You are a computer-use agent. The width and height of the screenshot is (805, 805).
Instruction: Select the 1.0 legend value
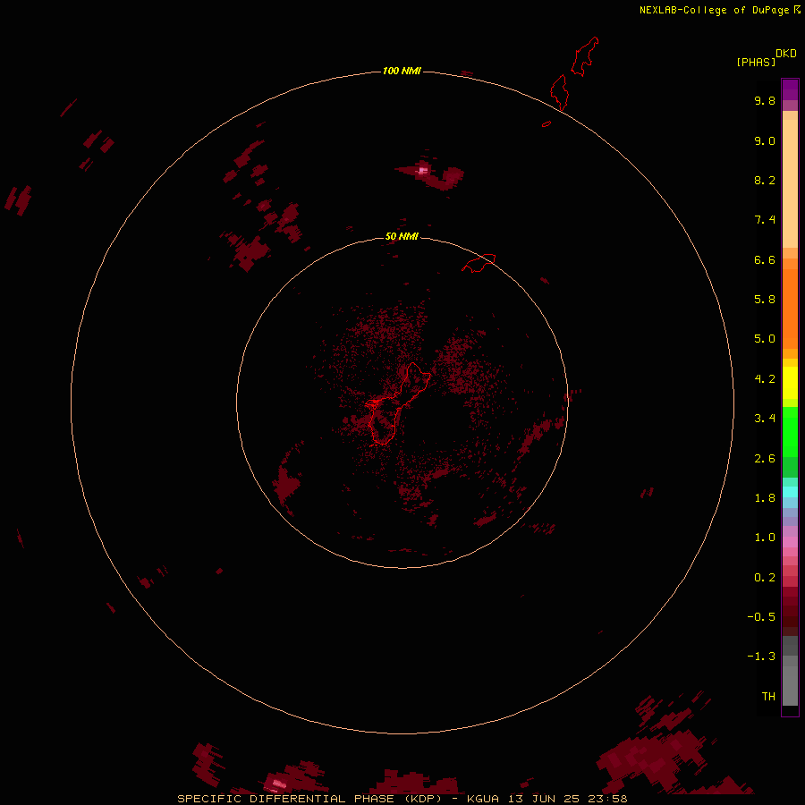[765, 538]
